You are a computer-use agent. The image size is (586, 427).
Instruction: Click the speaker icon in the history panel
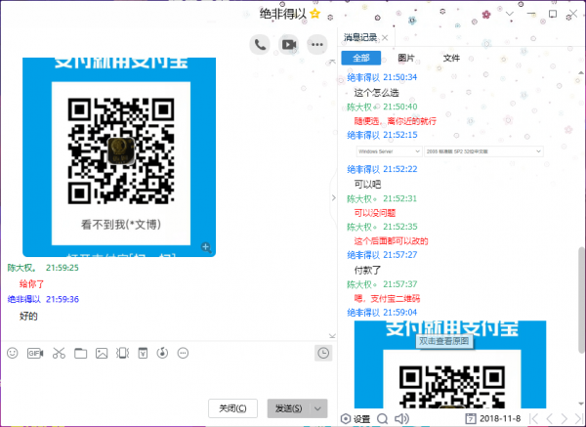(401, 419)
